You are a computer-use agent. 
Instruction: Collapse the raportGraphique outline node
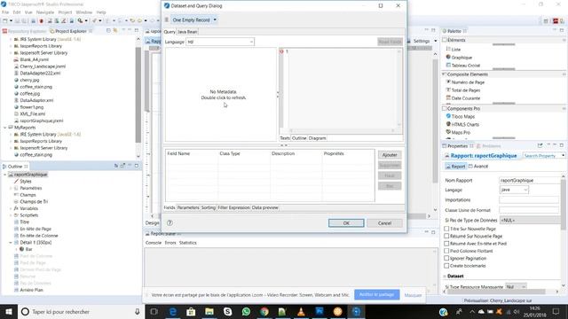coord(5,175)
